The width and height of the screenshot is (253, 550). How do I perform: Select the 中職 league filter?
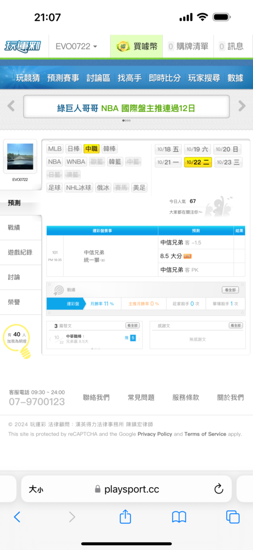point(92,148)
